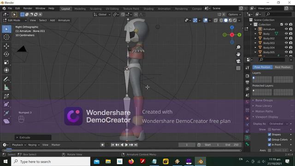
Task: Select the Select Box tool
Action: 6,29
